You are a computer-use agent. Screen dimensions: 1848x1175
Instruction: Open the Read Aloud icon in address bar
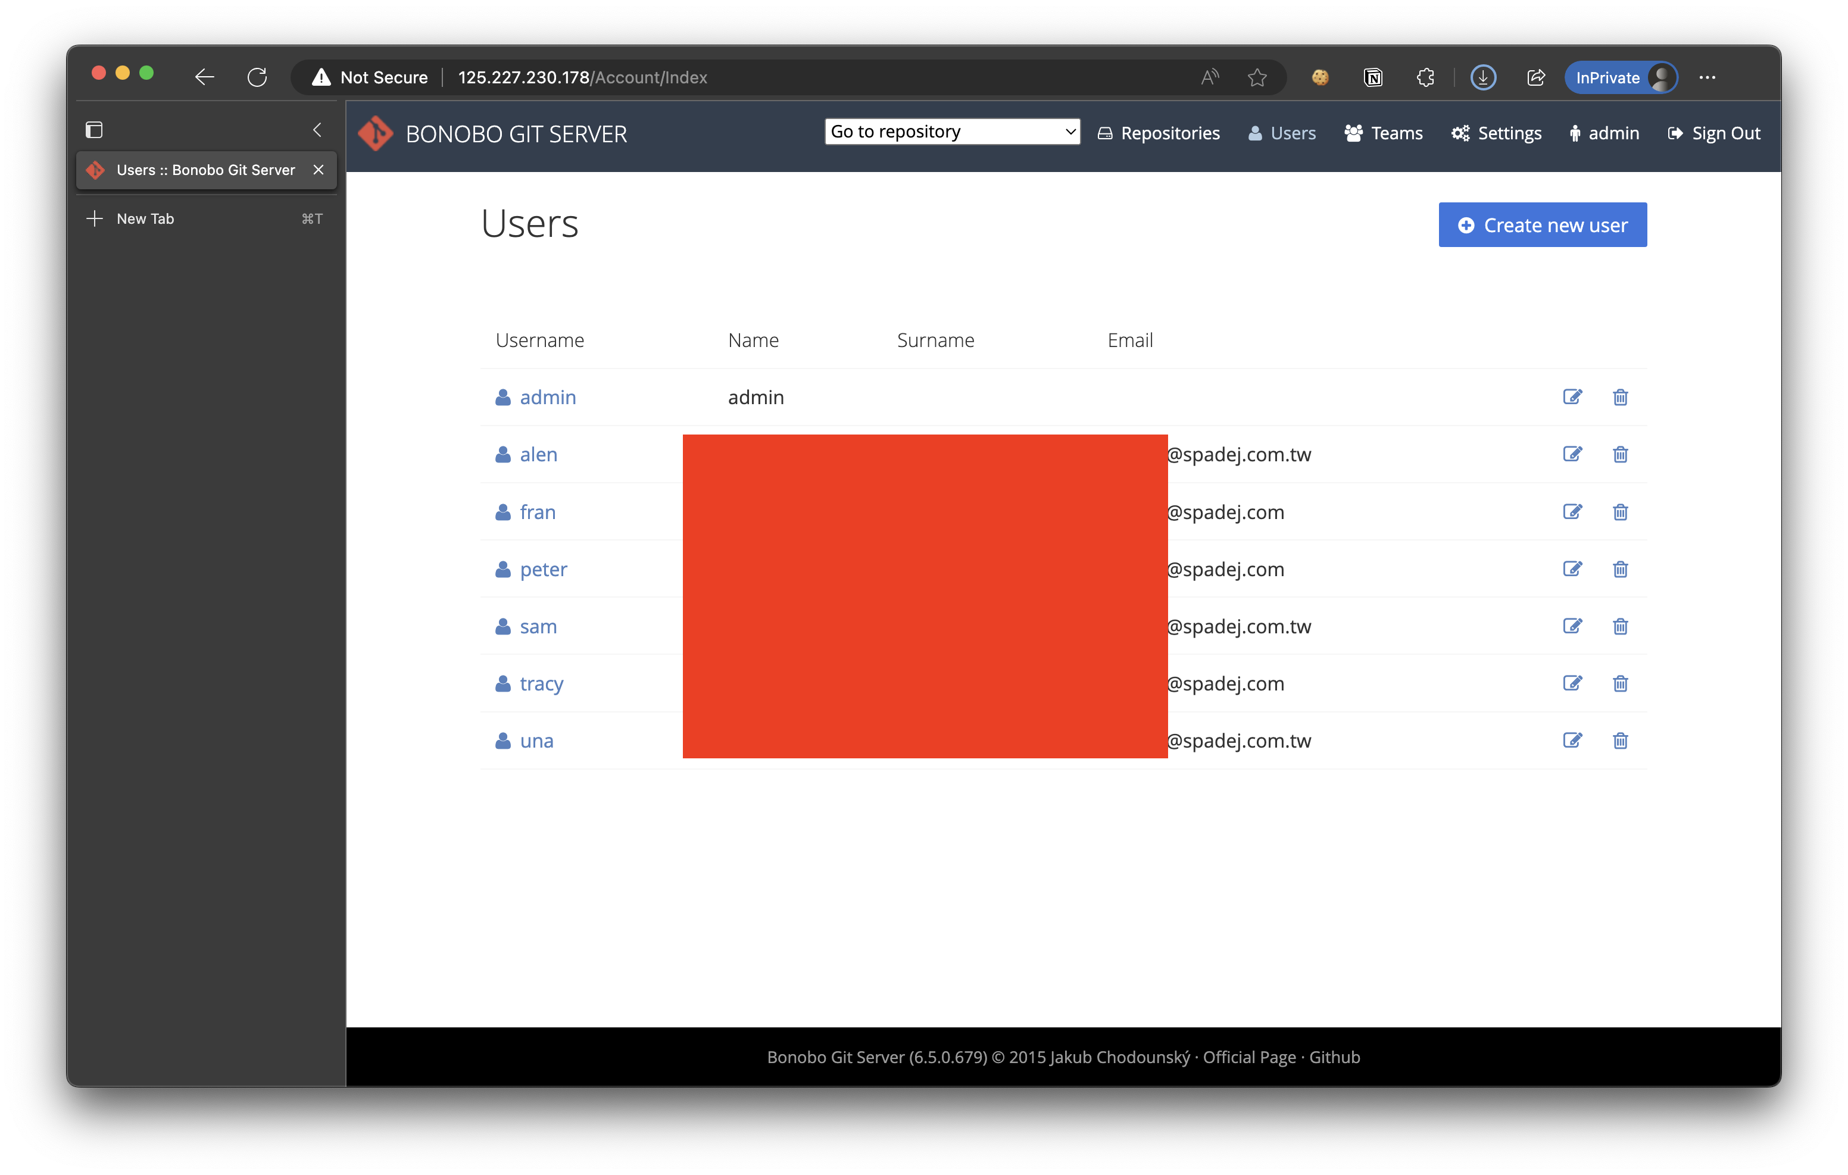(x=1210, y=77)
